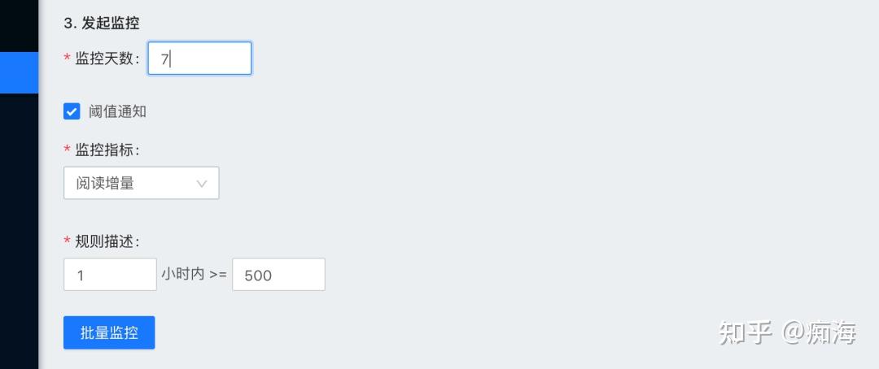Click the 小时内 >= text between inputs
The height and width of the screenshot is (369, 879).
[195, 275]
